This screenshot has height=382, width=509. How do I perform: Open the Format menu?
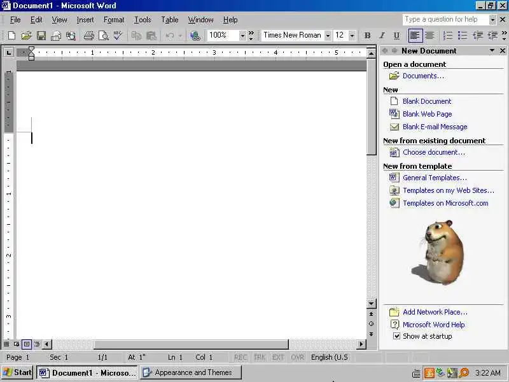point(114,20)
